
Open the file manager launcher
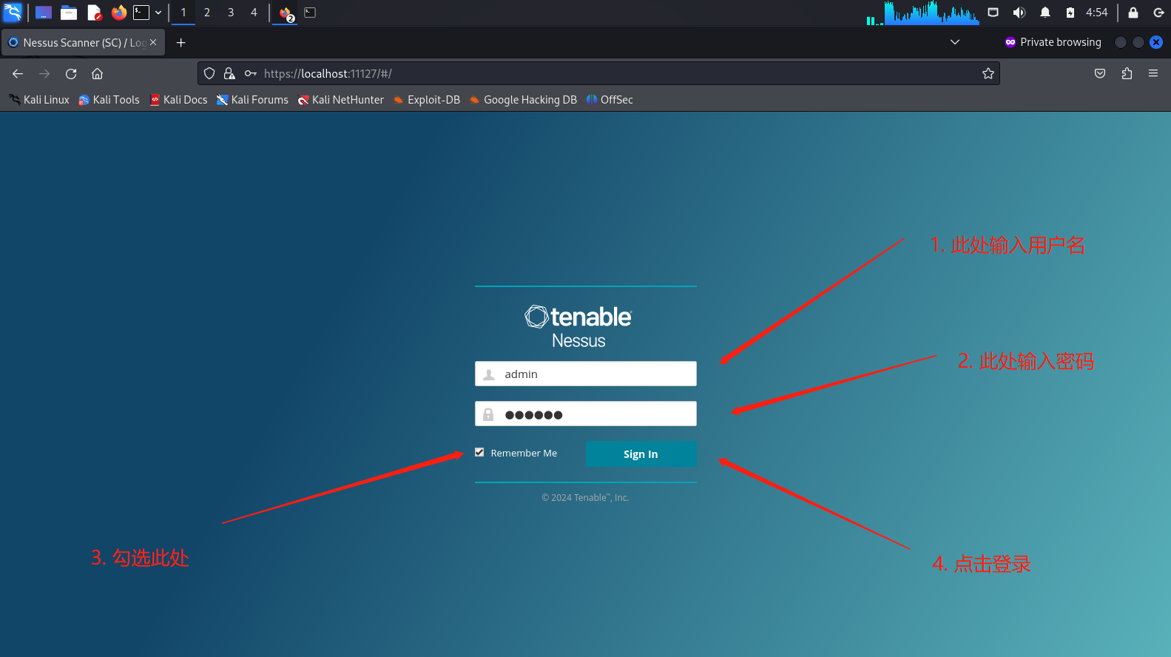point(69,13)
